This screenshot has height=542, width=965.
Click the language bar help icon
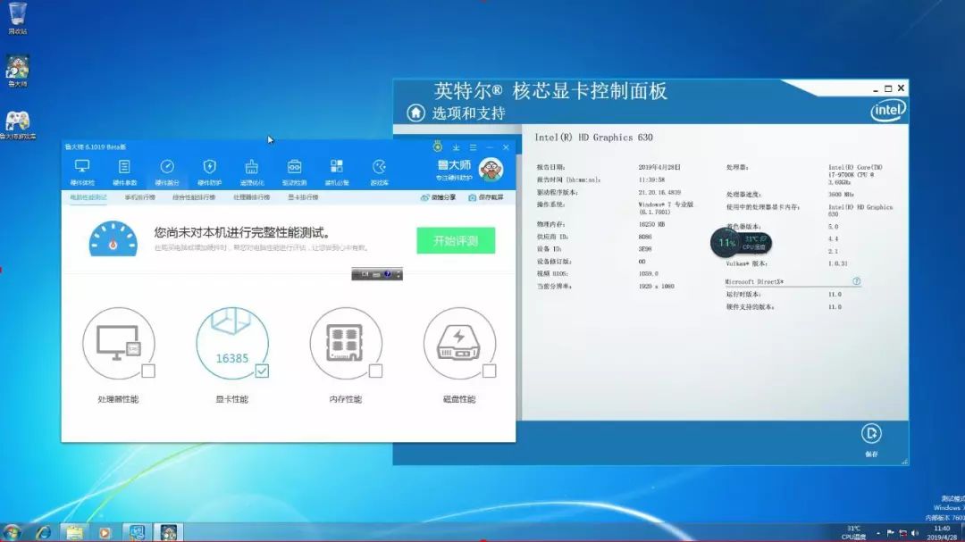[387, 274]
